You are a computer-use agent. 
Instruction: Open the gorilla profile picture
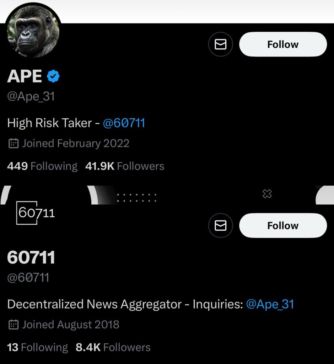point(33,32)
